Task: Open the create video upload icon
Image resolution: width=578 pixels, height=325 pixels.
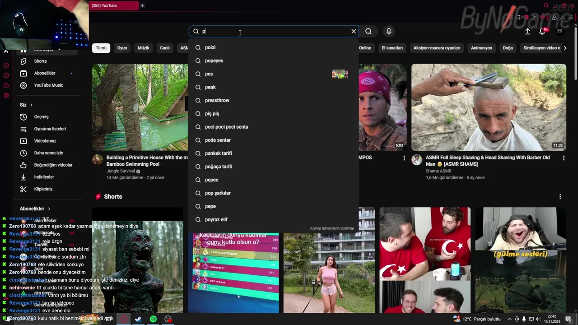Action: click(527, 31)
